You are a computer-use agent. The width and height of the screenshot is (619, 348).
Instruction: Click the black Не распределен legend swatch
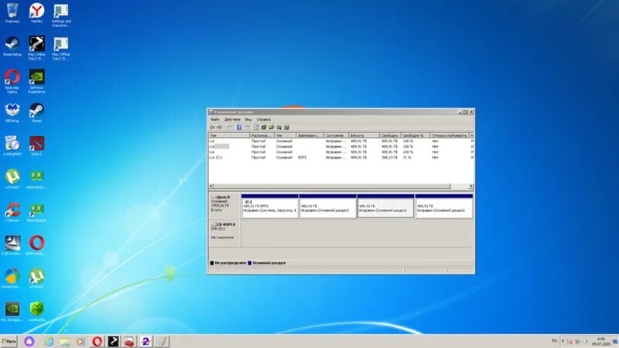click(x=212, y=263)
